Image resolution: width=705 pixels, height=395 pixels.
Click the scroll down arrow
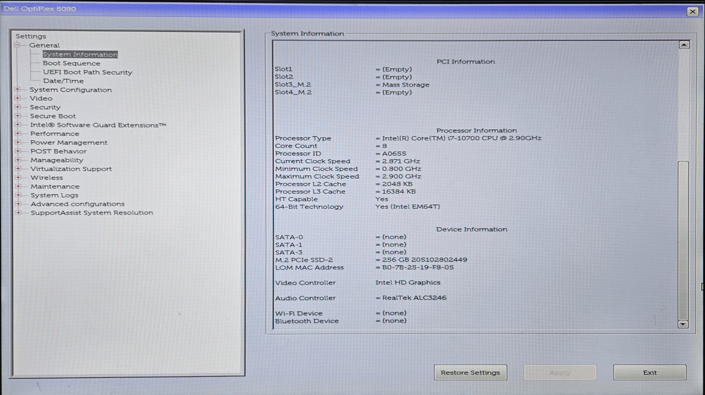tap(684, 324)
